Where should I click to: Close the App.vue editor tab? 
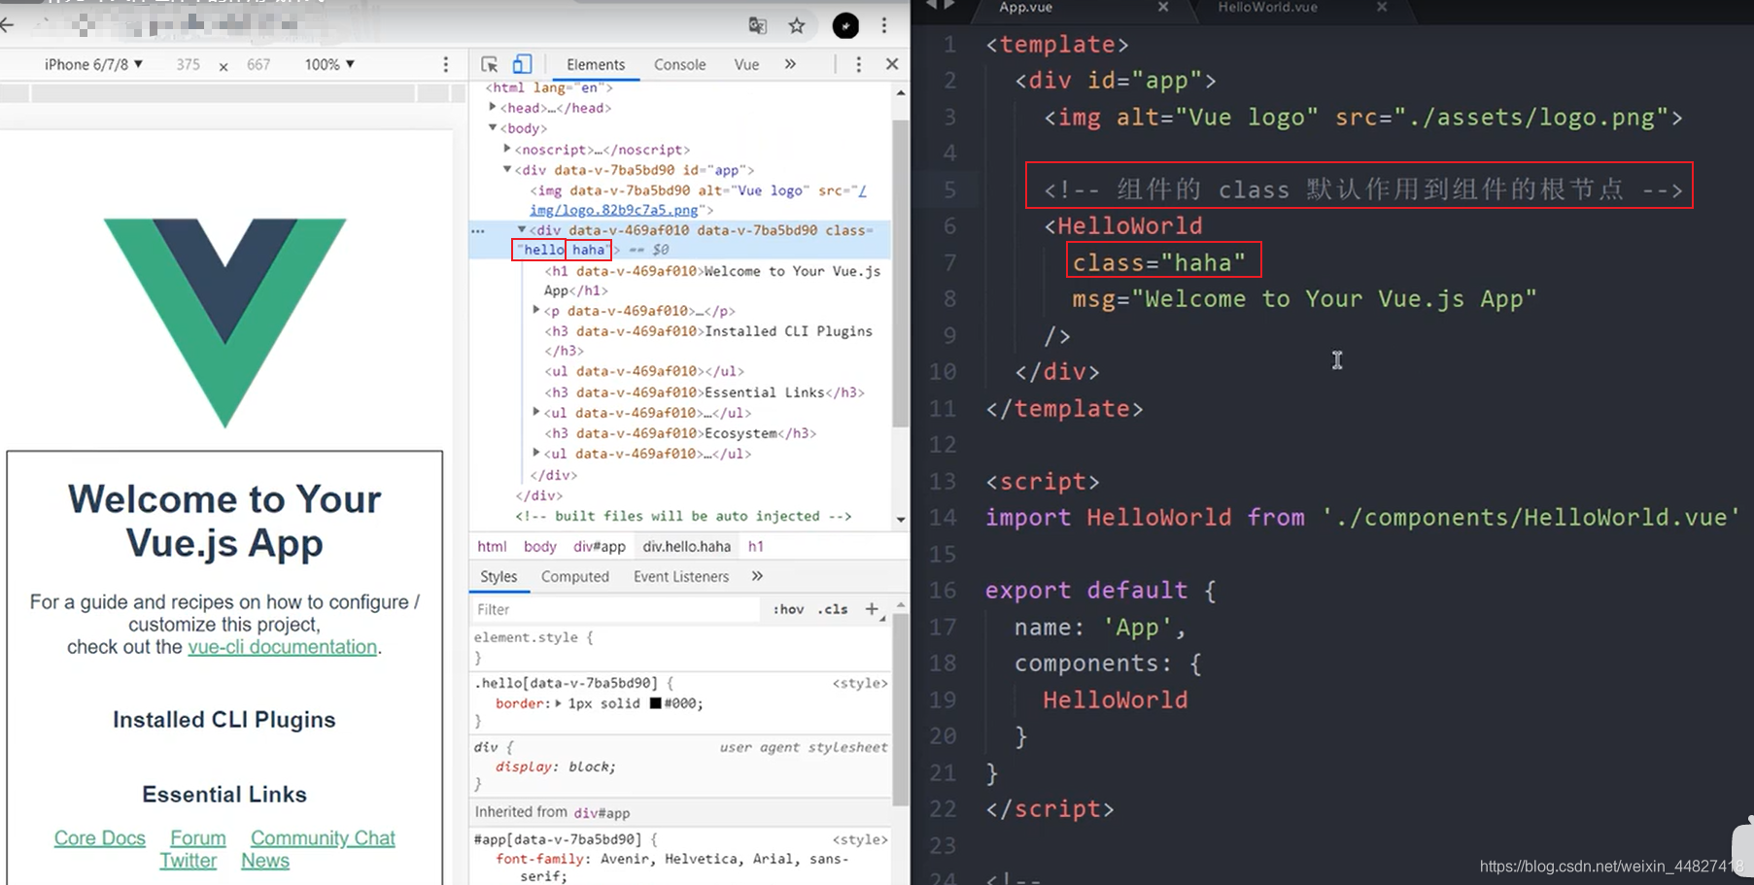pos(1163,7)
